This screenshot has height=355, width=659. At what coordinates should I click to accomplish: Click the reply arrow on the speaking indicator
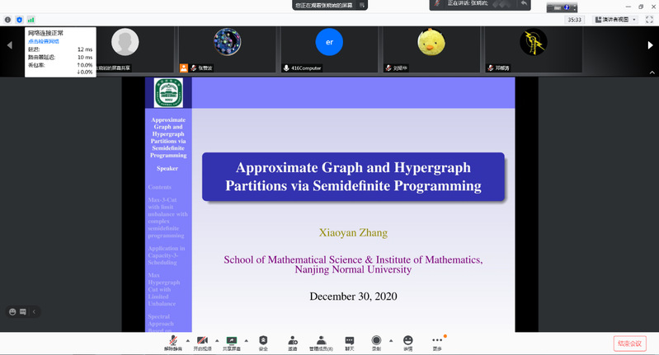pyautogui.click(x=524, y=4)
